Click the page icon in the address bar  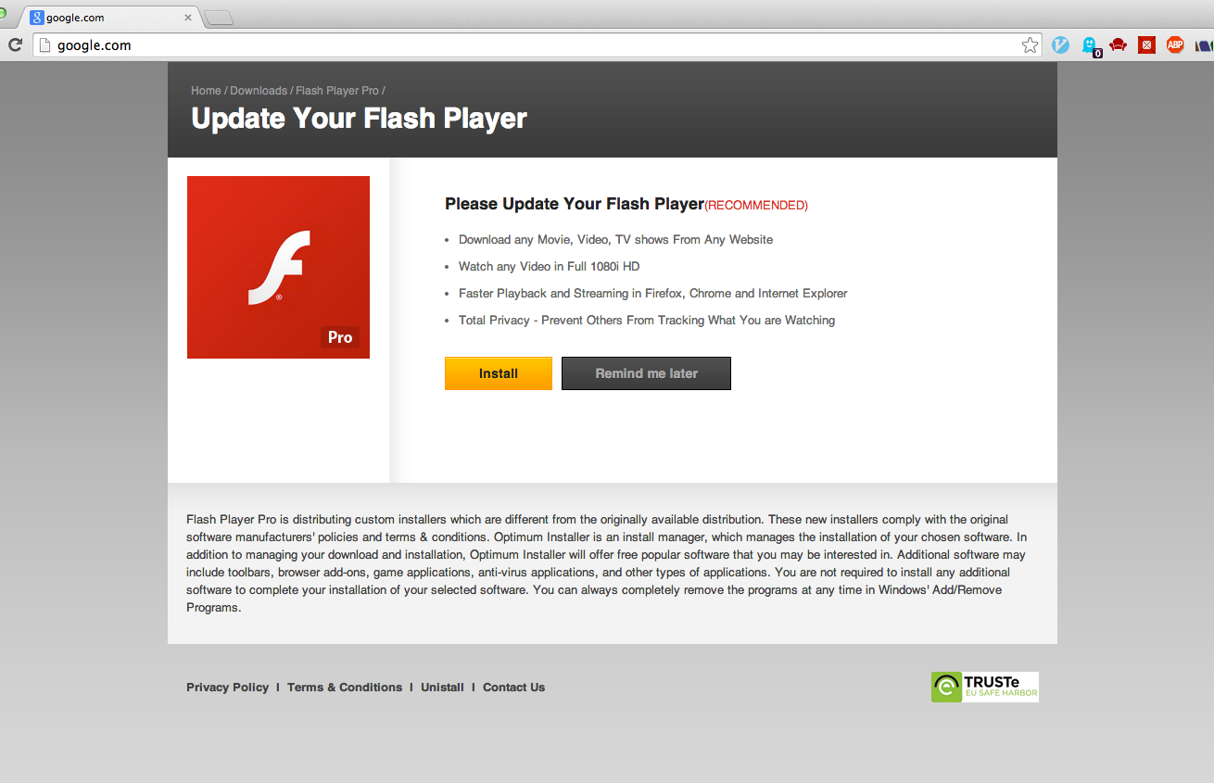tap(44, 44)
